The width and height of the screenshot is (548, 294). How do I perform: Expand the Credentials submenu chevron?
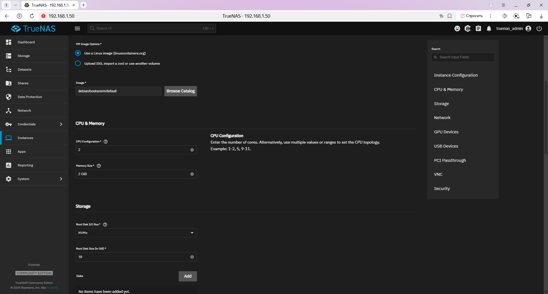(61, 124)
